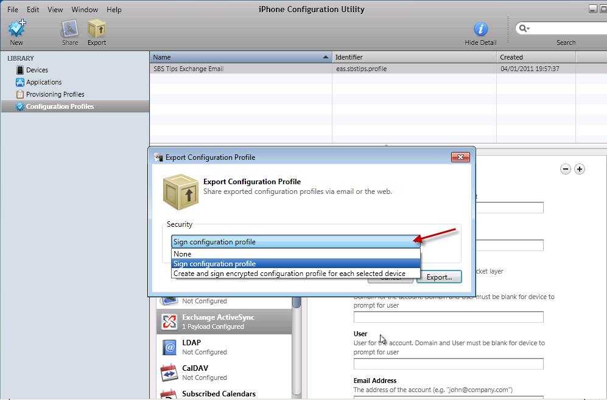
Task: Select Devices in the Library sidebar
Action: coord(37,70)
